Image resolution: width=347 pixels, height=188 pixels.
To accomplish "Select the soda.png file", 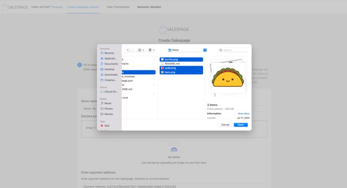I will pyautogui.click(x=181, y=68).
